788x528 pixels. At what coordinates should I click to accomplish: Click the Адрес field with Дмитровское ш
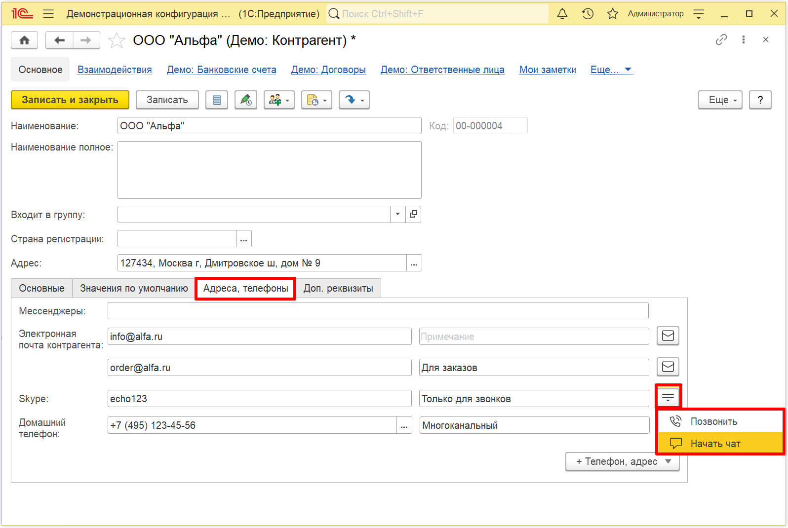[262, 263]
